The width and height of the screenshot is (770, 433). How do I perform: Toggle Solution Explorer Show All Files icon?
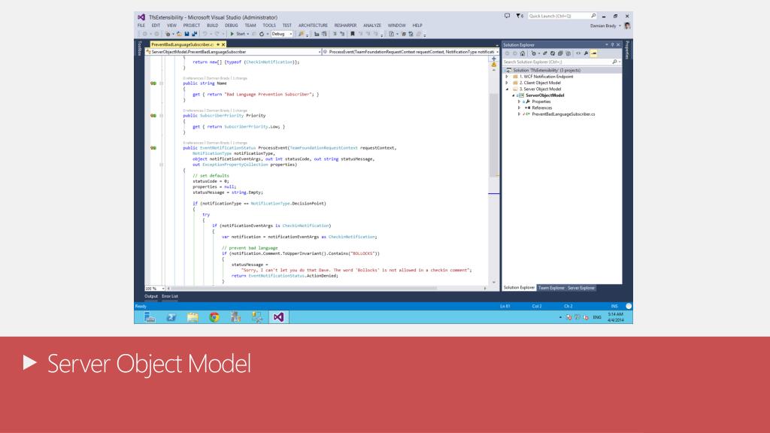[x=568, y=53]
